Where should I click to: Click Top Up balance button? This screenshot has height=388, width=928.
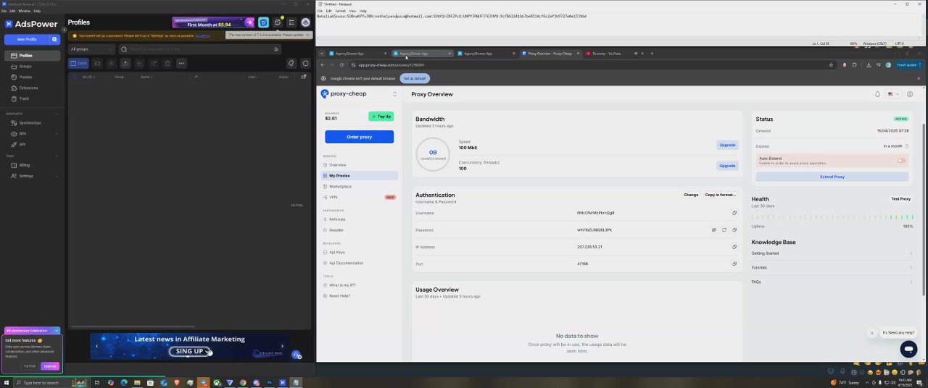(381, 117)
